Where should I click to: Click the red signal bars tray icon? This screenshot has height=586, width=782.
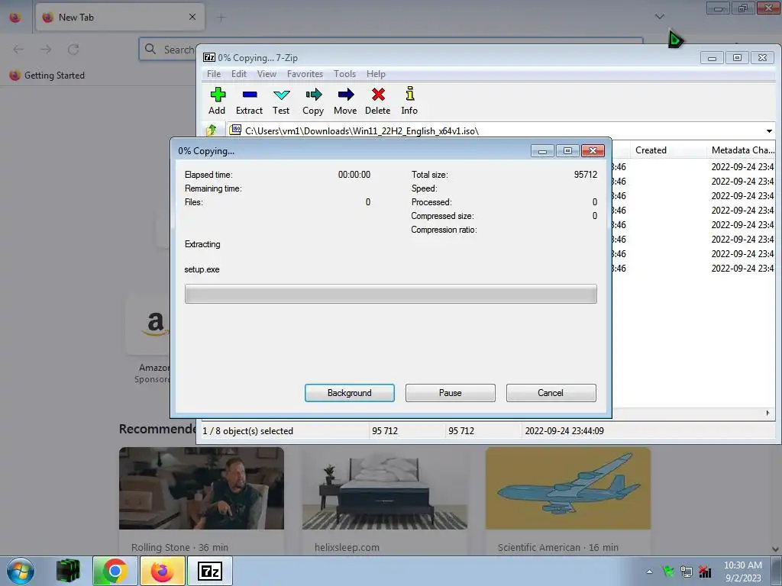tap(705, 572)
